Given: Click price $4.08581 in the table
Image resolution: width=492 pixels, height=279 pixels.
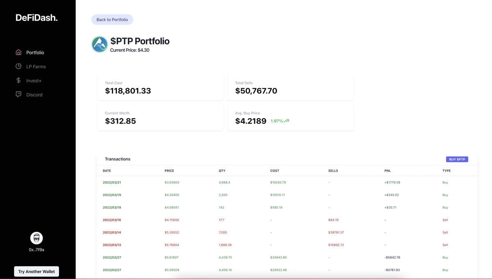Looking at the screenshot, I should (x=172, y=207).
